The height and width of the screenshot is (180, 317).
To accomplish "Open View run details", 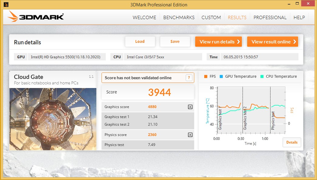I will point(219,42).
